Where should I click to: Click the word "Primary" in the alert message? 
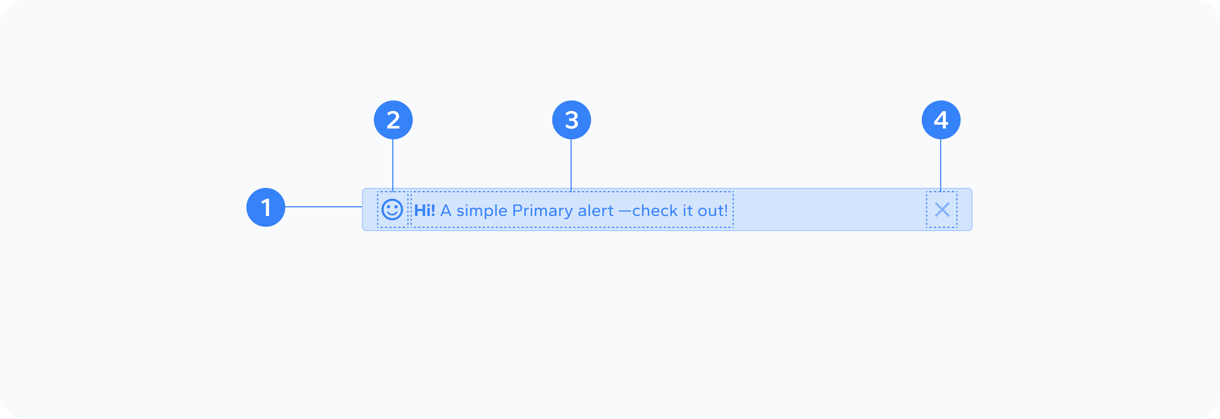543,211
